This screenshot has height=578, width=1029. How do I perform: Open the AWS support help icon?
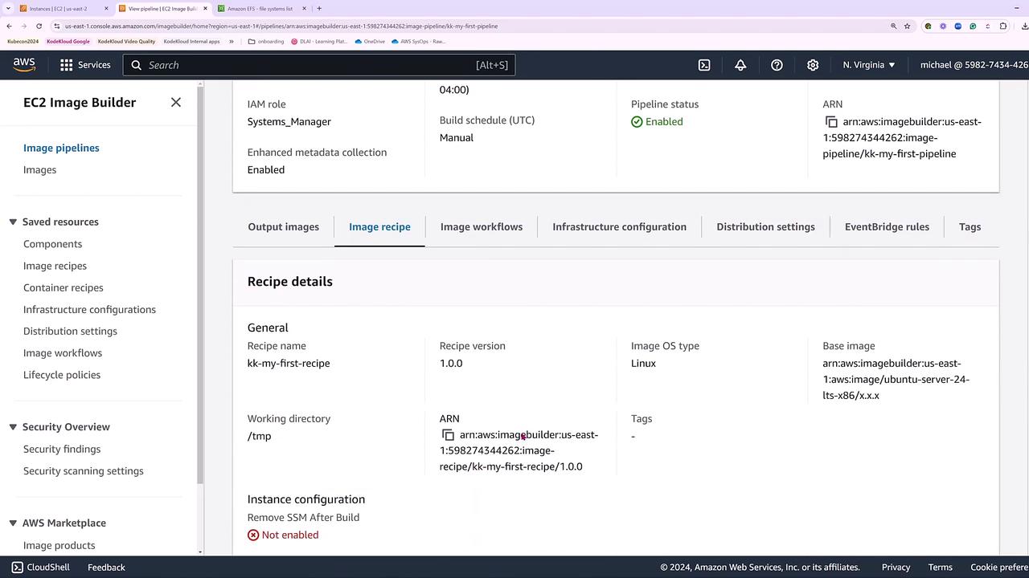coord(777,65)
